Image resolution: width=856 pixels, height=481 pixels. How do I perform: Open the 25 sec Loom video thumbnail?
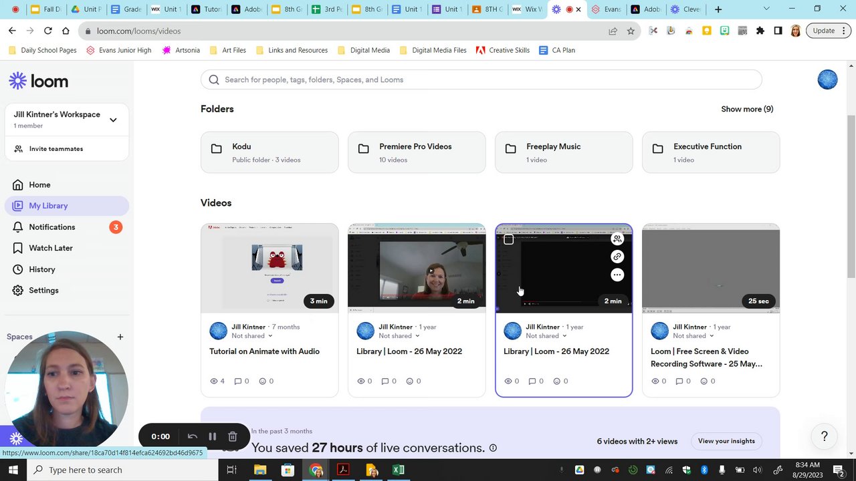click(711, 268)
